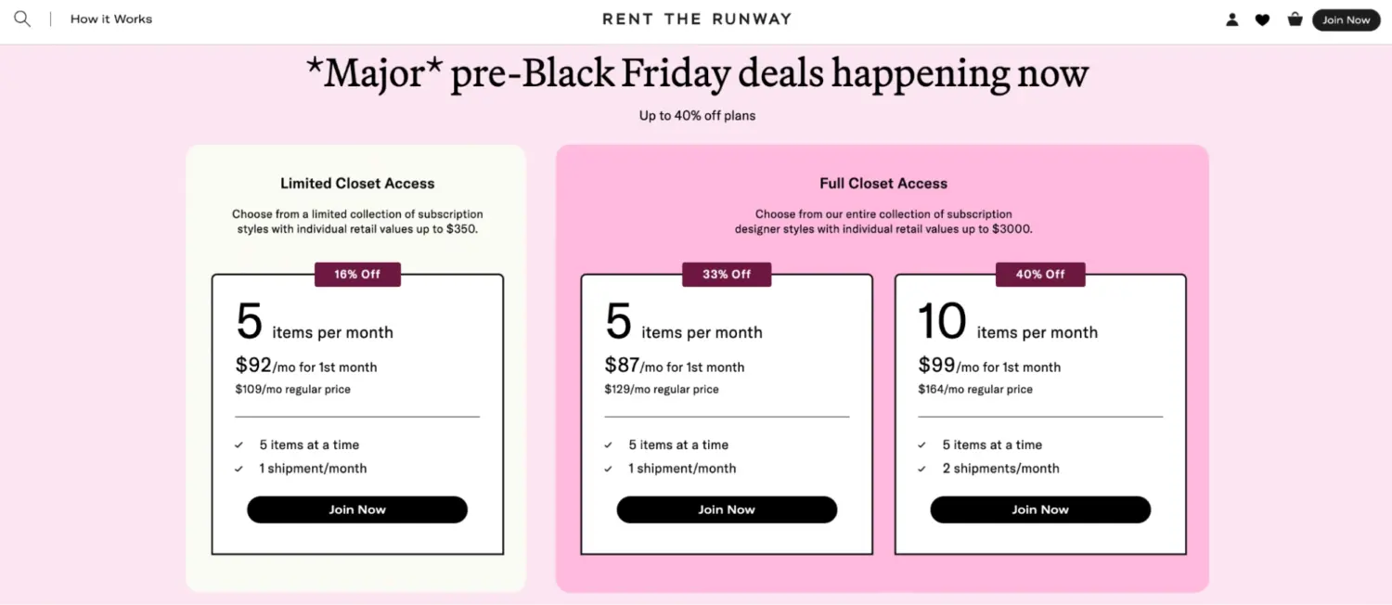The height and width of the screenshot is (605, 1392).
Task: Click the Up to 40% off plans text
Action: (x=696, y=115)
